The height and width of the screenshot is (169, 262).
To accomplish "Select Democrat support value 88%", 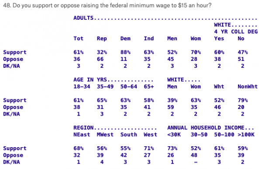I will pos(125,52).
